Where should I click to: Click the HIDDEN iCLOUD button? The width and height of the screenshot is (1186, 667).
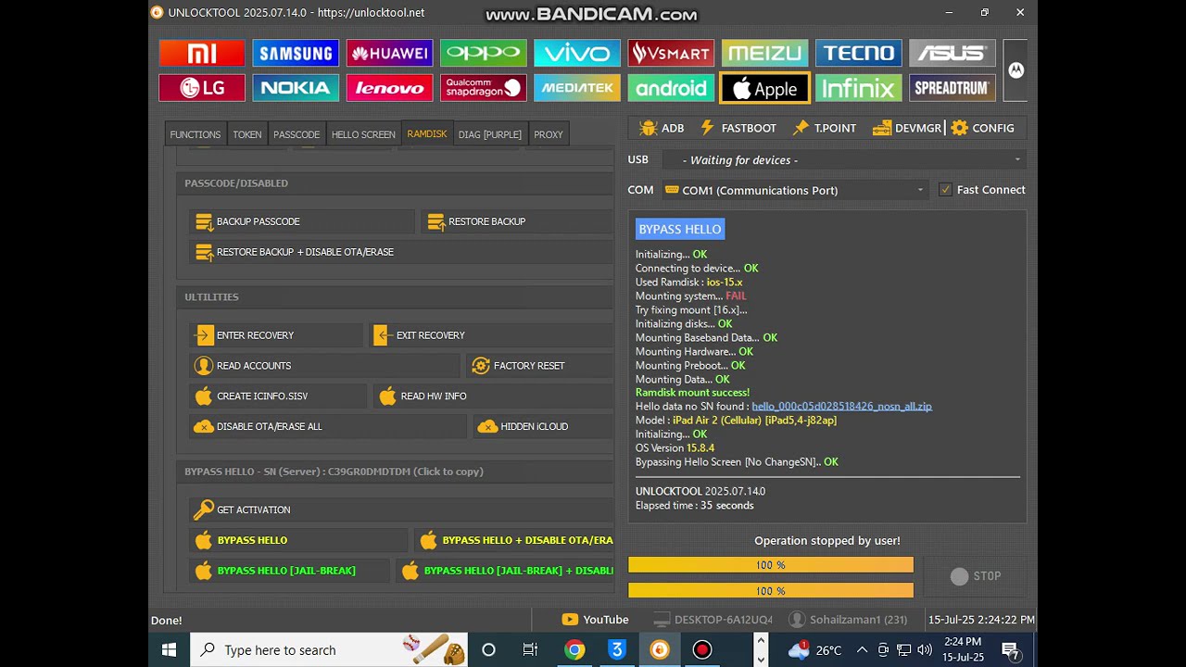(543, 427)
